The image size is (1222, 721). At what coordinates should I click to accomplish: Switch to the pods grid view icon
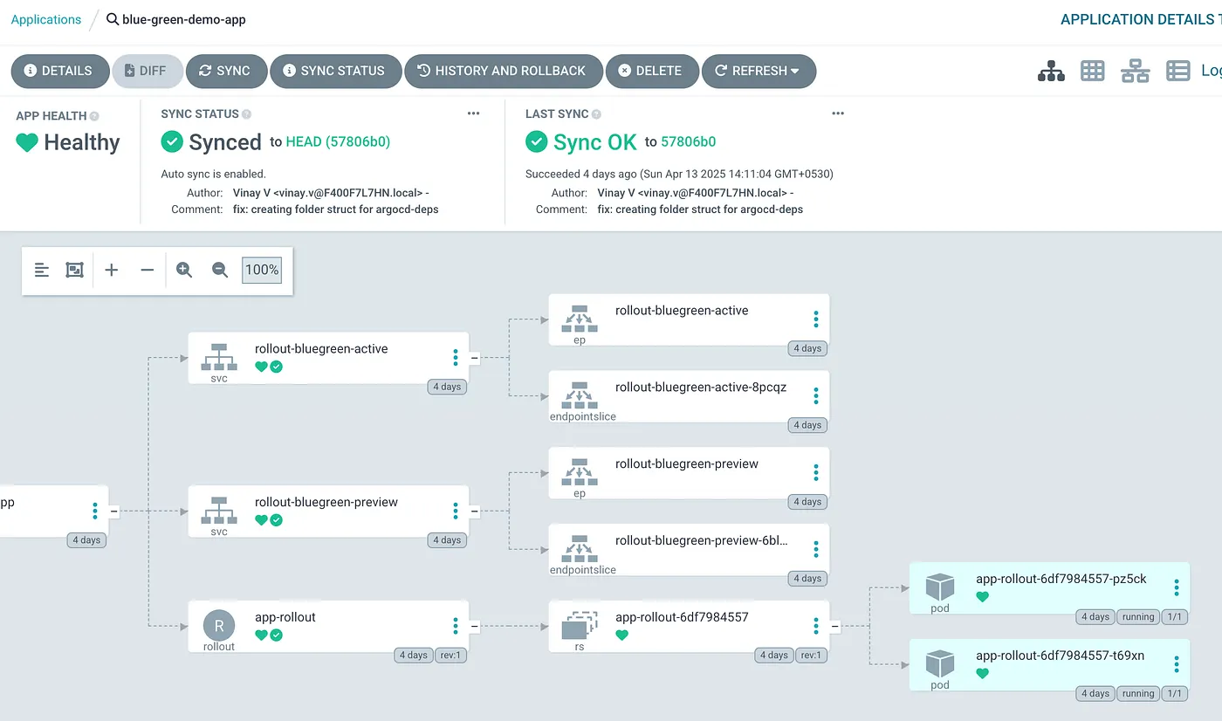[1093, 72]
